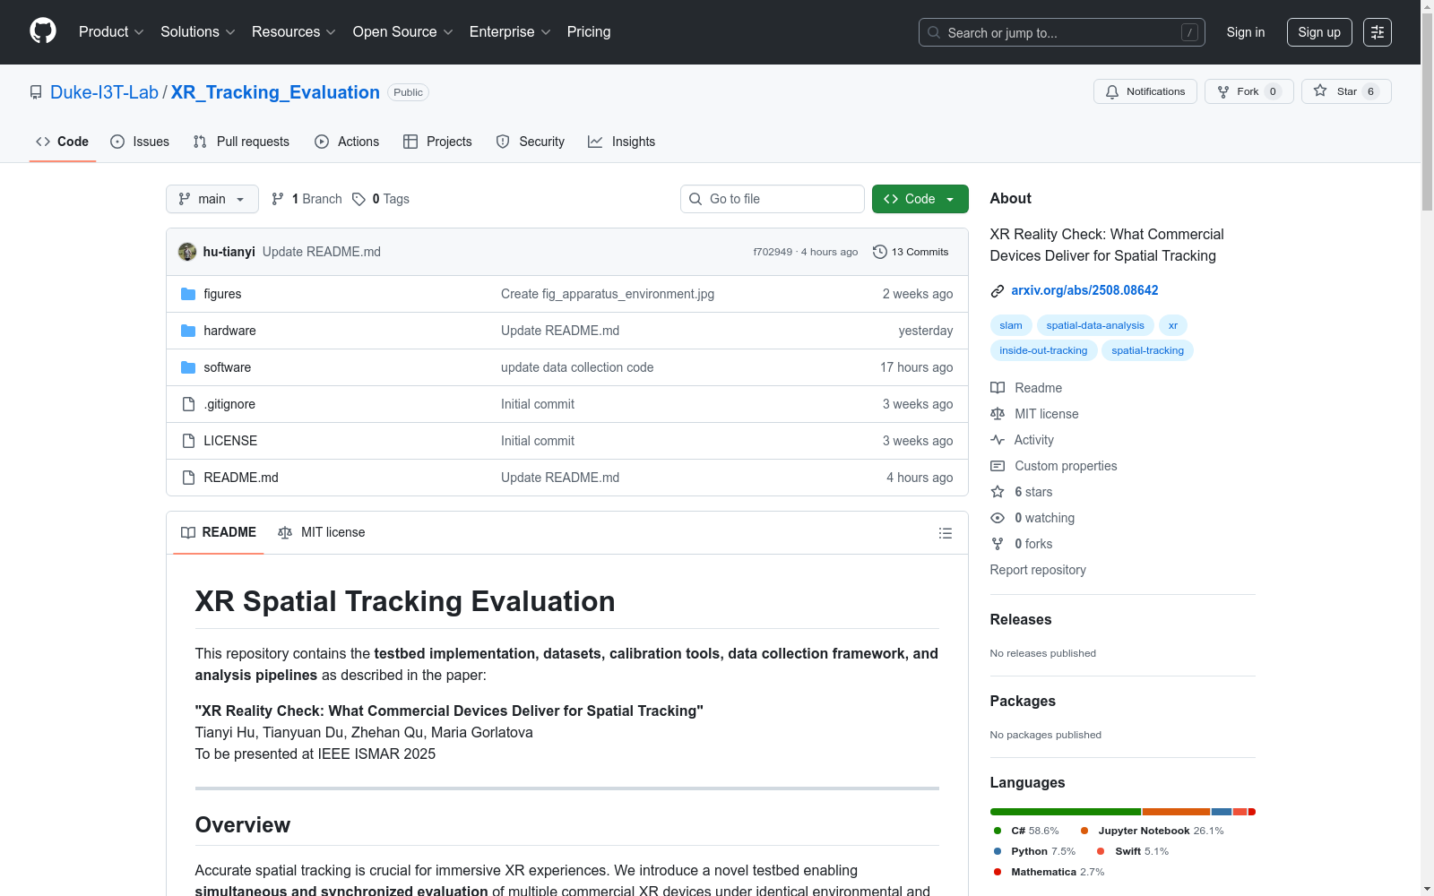The image size is (1434, 896).
Task: Switch to the Pull requests tab
Action: [x=241, y=142]
